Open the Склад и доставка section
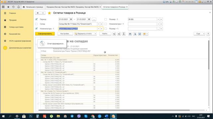This screenshot has width=213, height=119. click(16, 27)
